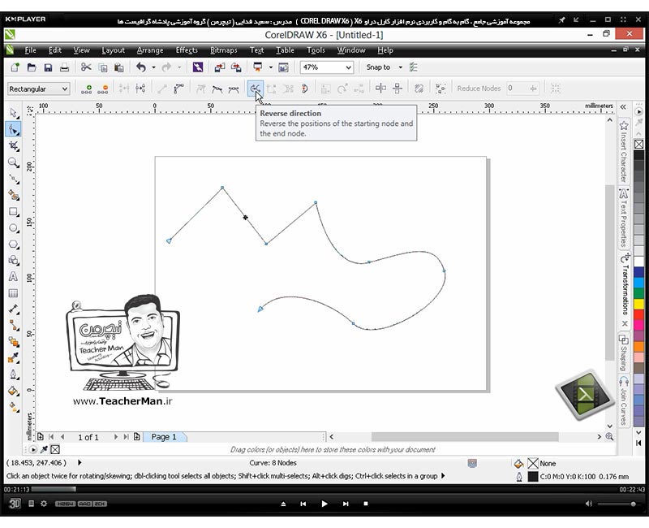
Task: Click Reflect nodes vertically button
Action: 398,89
